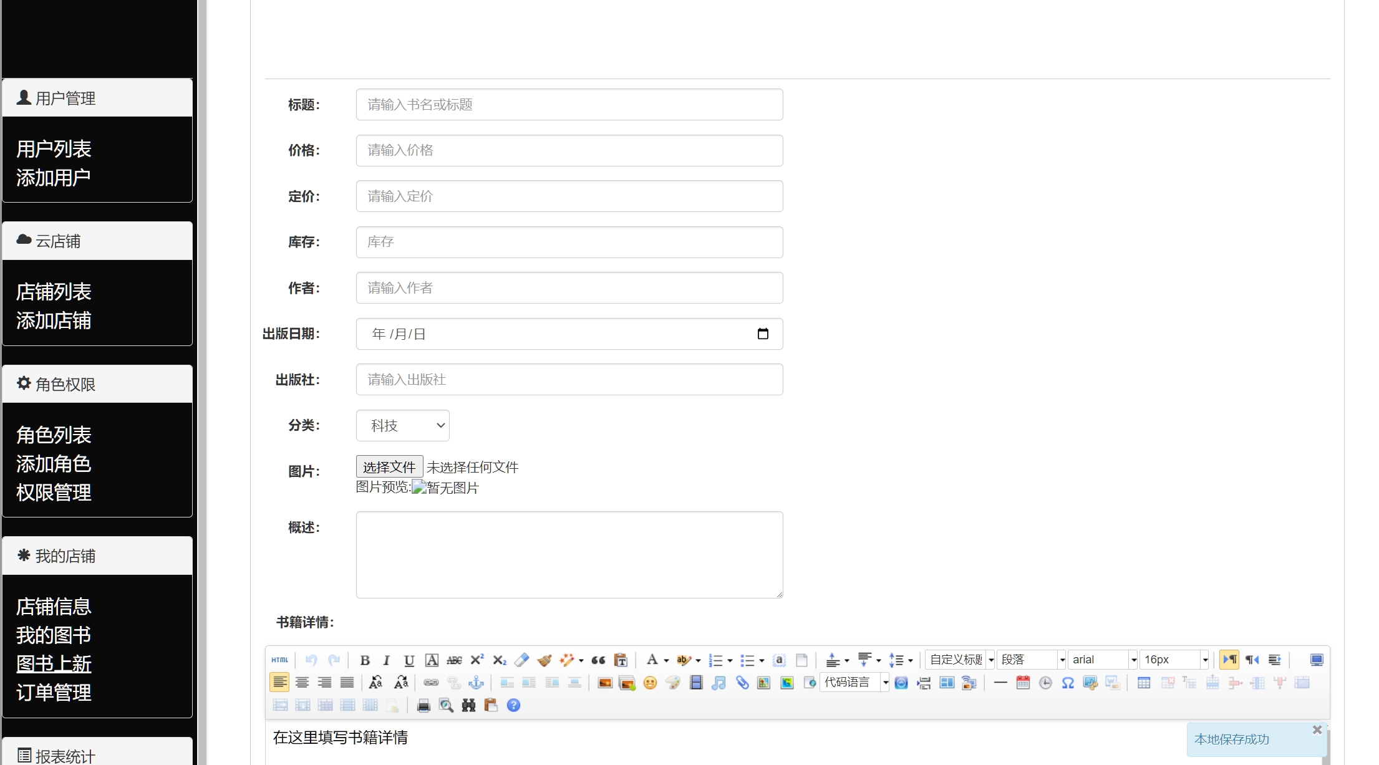Open 订单管理 in the sidebar

coord(54,693)
